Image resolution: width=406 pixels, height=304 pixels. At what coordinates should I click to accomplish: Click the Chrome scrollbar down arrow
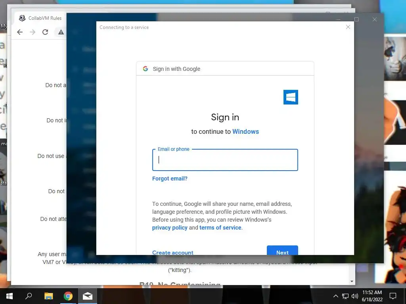pos(352,281)
